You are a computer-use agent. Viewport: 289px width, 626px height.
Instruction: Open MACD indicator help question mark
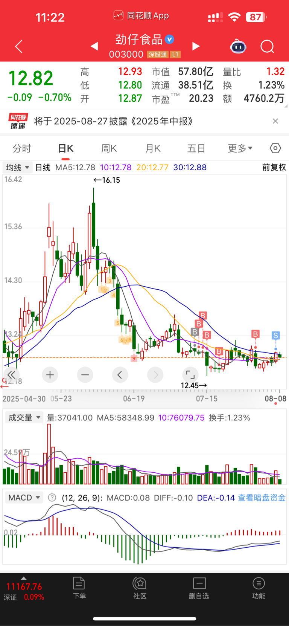point(52,498)
